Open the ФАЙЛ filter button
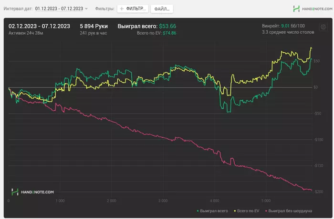 pyautogui.click(x=162, y=9)
